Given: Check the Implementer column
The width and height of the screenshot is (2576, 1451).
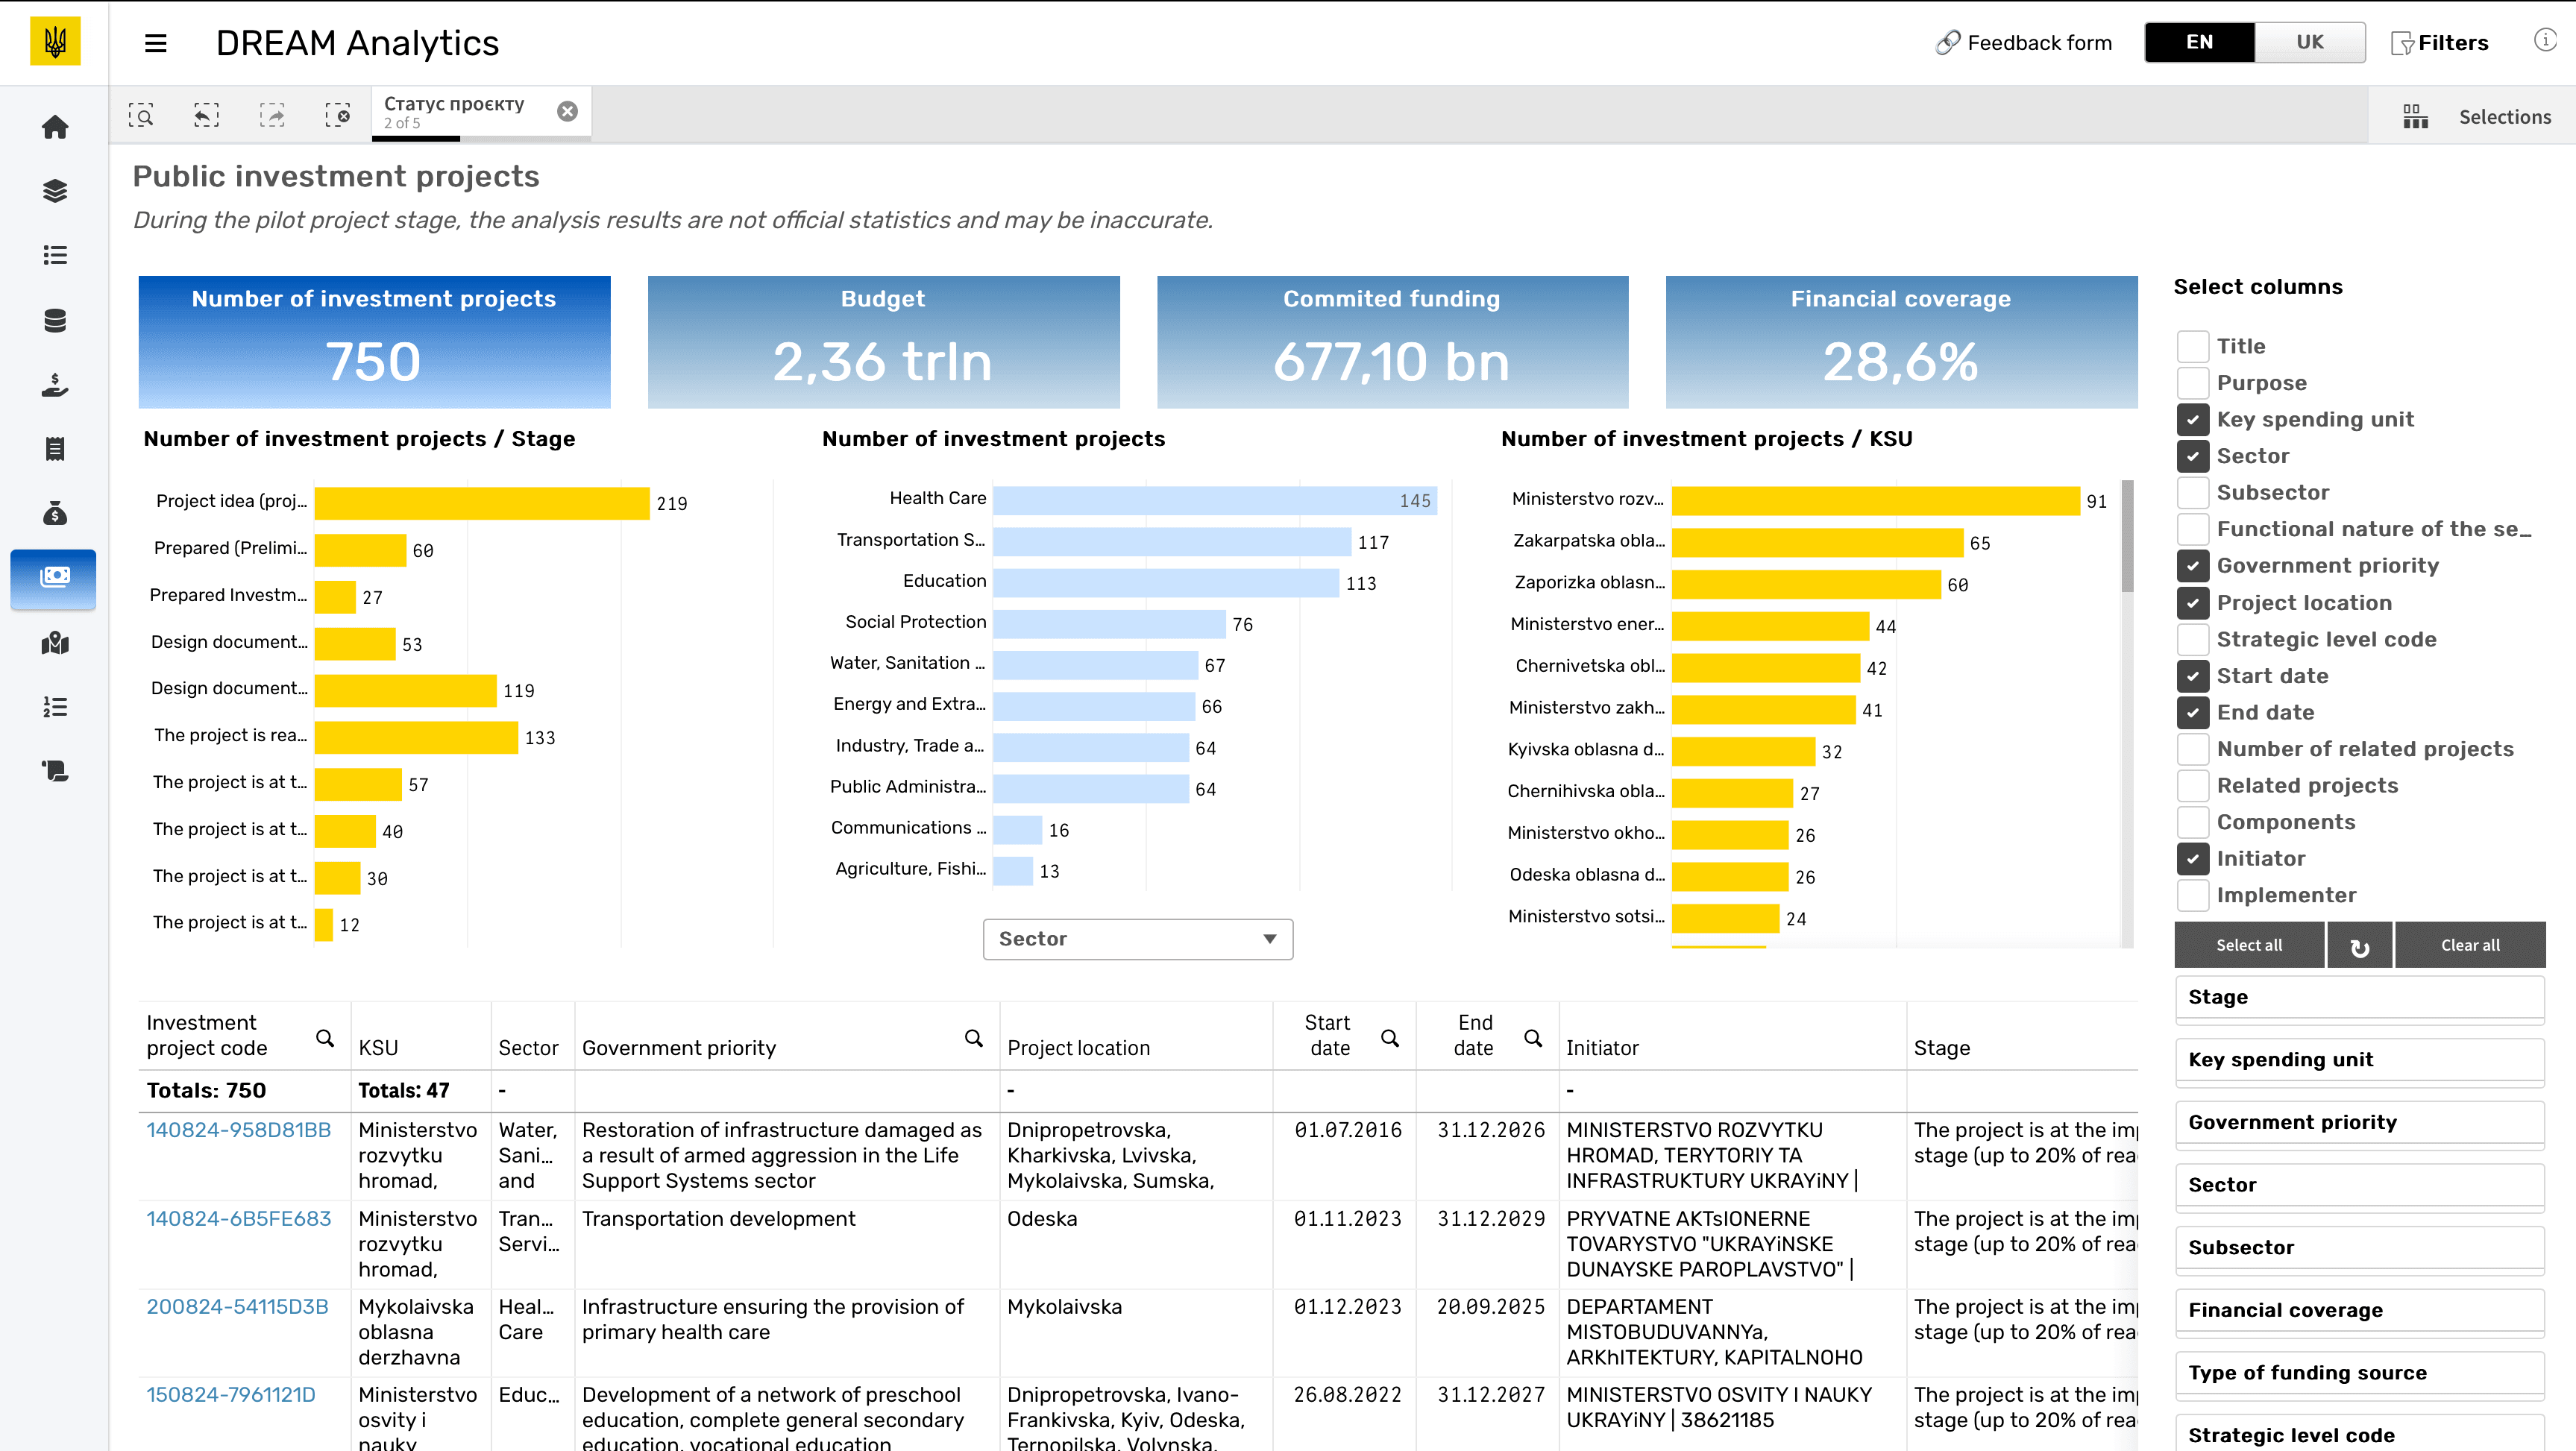Looking at the screenshot, I should 2193,895.
